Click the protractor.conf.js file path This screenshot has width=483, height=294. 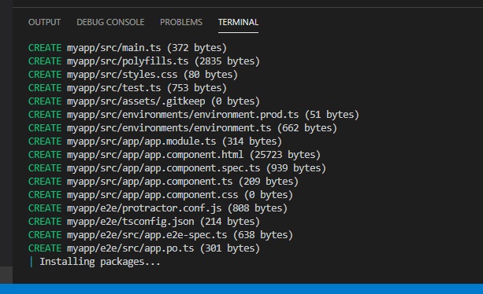click(x=144, y=208)
